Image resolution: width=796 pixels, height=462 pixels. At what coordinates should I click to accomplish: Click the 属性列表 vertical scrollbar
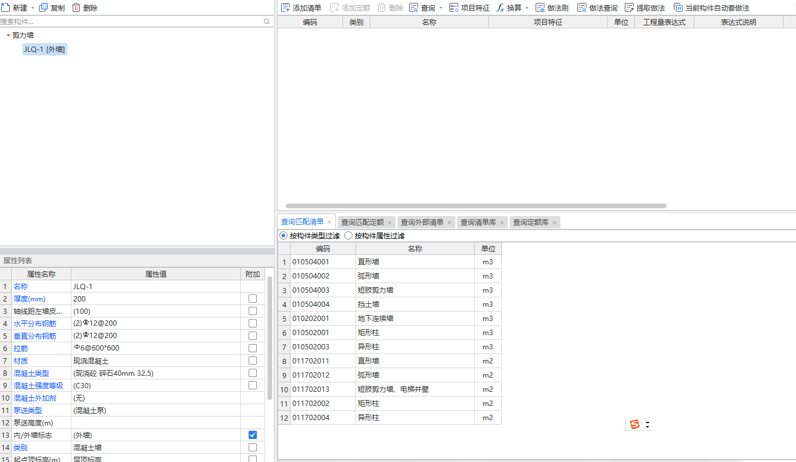[269, 338]
